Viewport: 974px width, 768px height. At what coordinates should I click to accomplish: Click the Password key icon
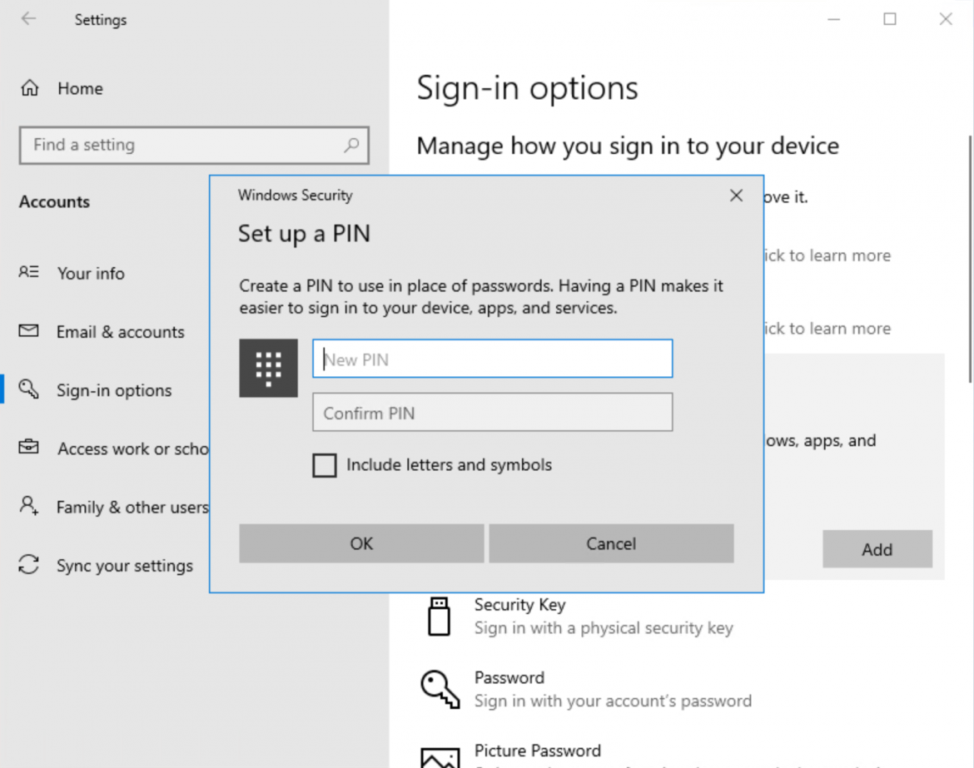(x=440, y=689)
